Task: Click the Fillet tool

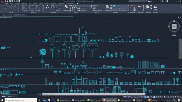Action: pos(38,8)
